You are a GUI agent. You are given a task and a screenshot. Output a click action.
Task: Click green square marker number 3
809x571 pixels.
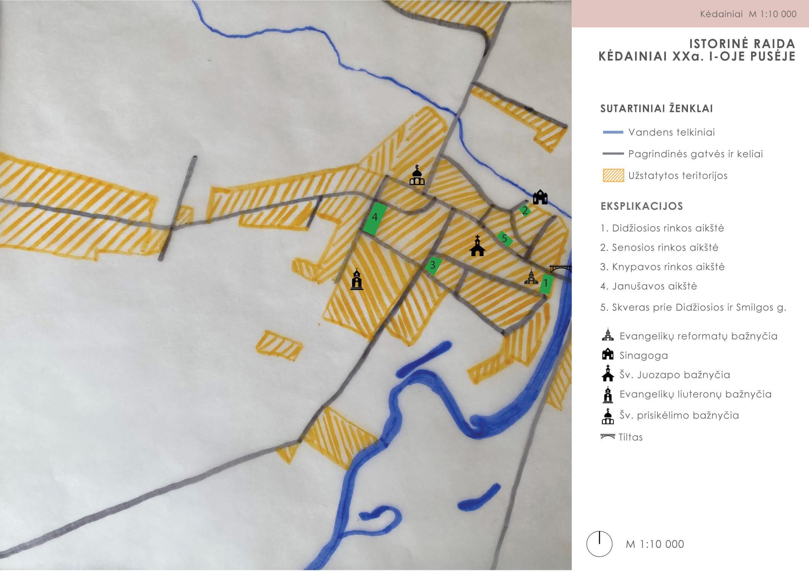tap(433, 265)
